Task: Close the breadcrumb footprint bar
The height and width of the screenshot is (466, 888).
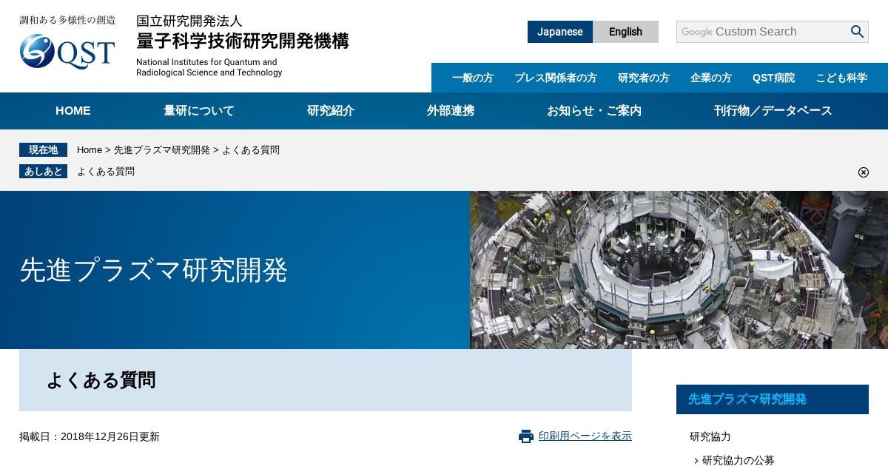Action: click(864, 172)
